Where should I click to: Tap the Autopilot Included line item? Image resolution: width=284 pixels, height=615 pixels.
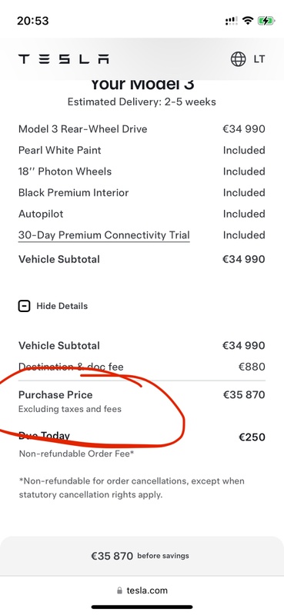[142, 214]
